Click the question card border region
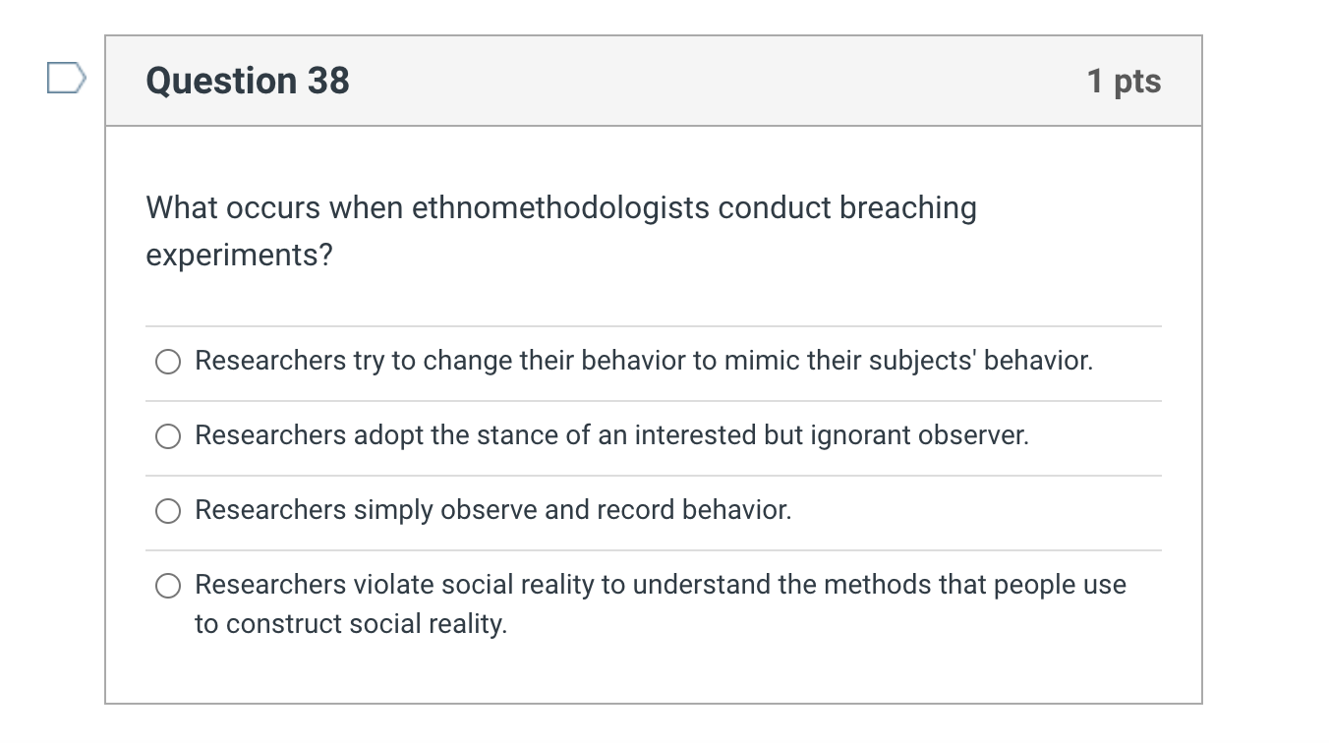Screen dimensions: 1329x743 pyautogui.click(x=108, y=393)
